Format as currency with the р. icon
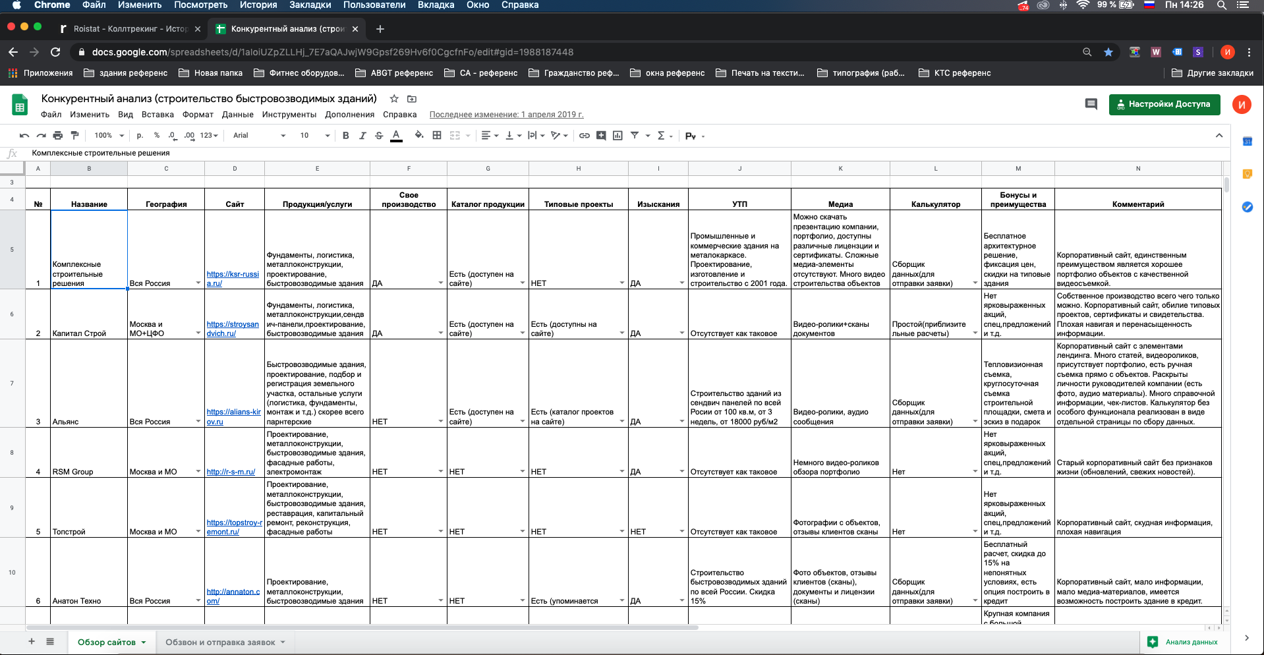The height and width of the screenshot is (655, 1264). click(140, 136)
